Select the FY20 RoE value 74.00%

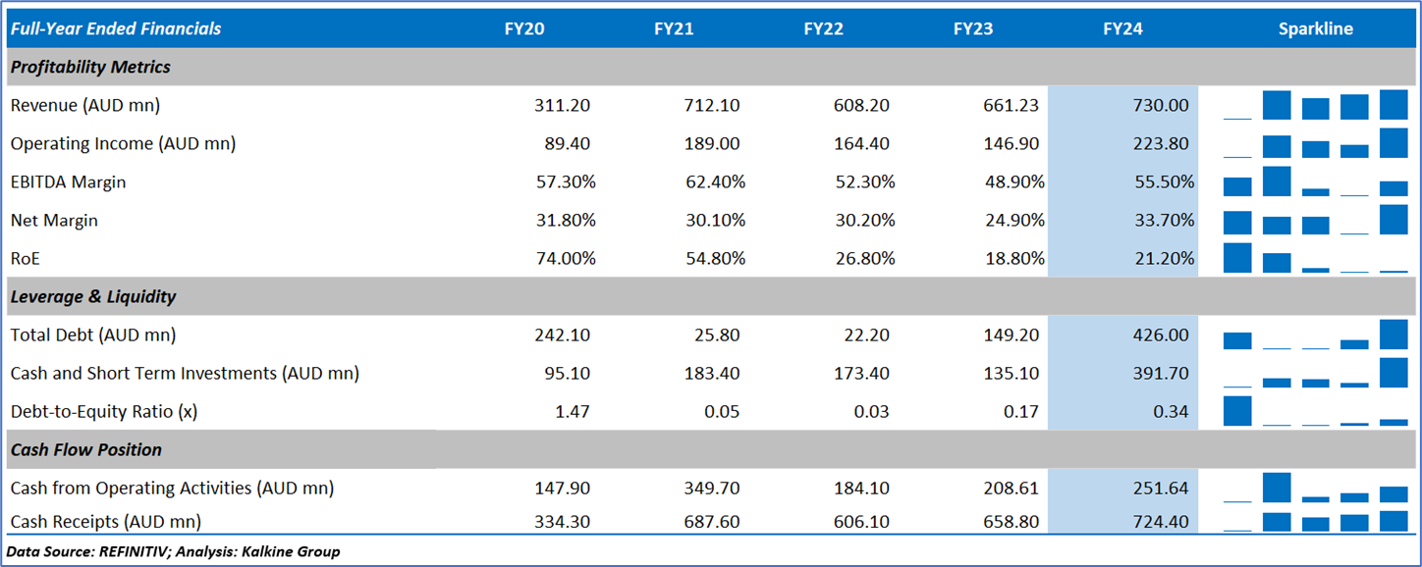pos(565,258)
